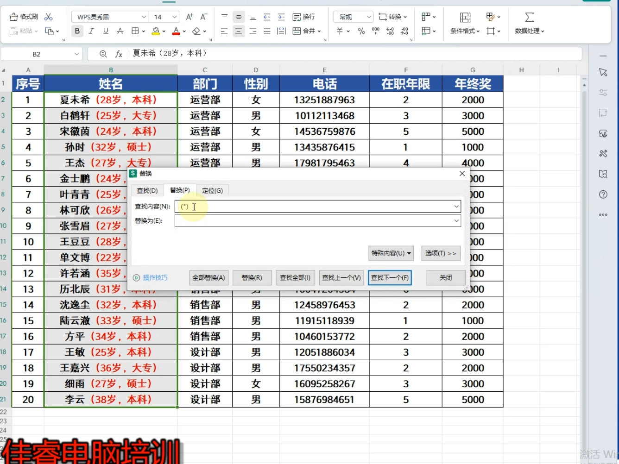Screen dimensions: 619x464
Task: Select bottom vertical align icon
Action: (253, 17)
